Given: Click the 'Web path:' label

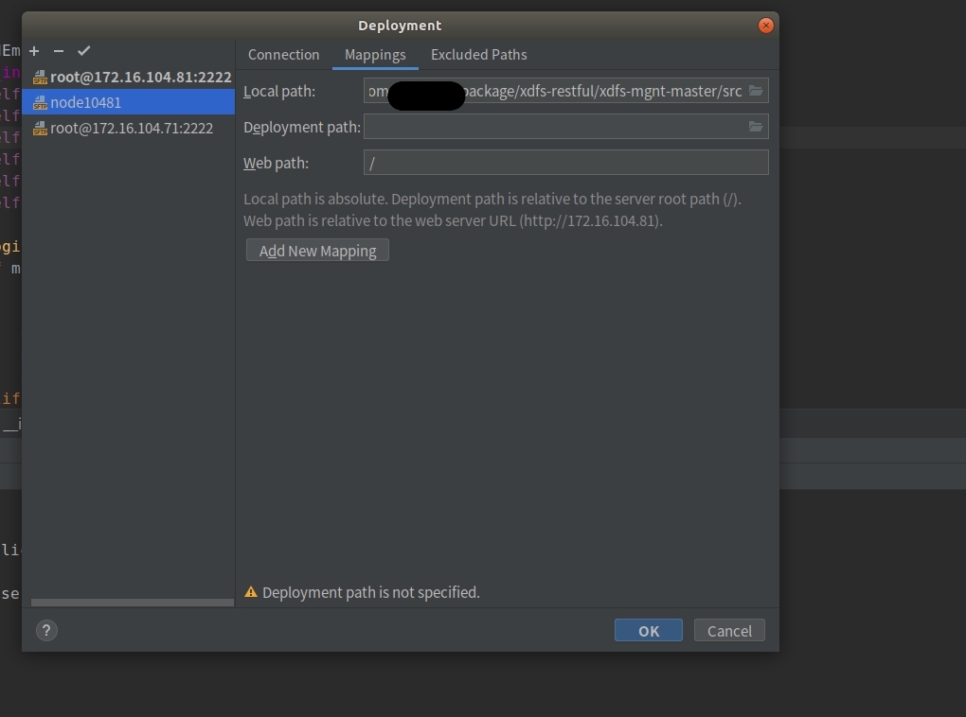Looking at the screenshot, I should click(x=276, y=163).
